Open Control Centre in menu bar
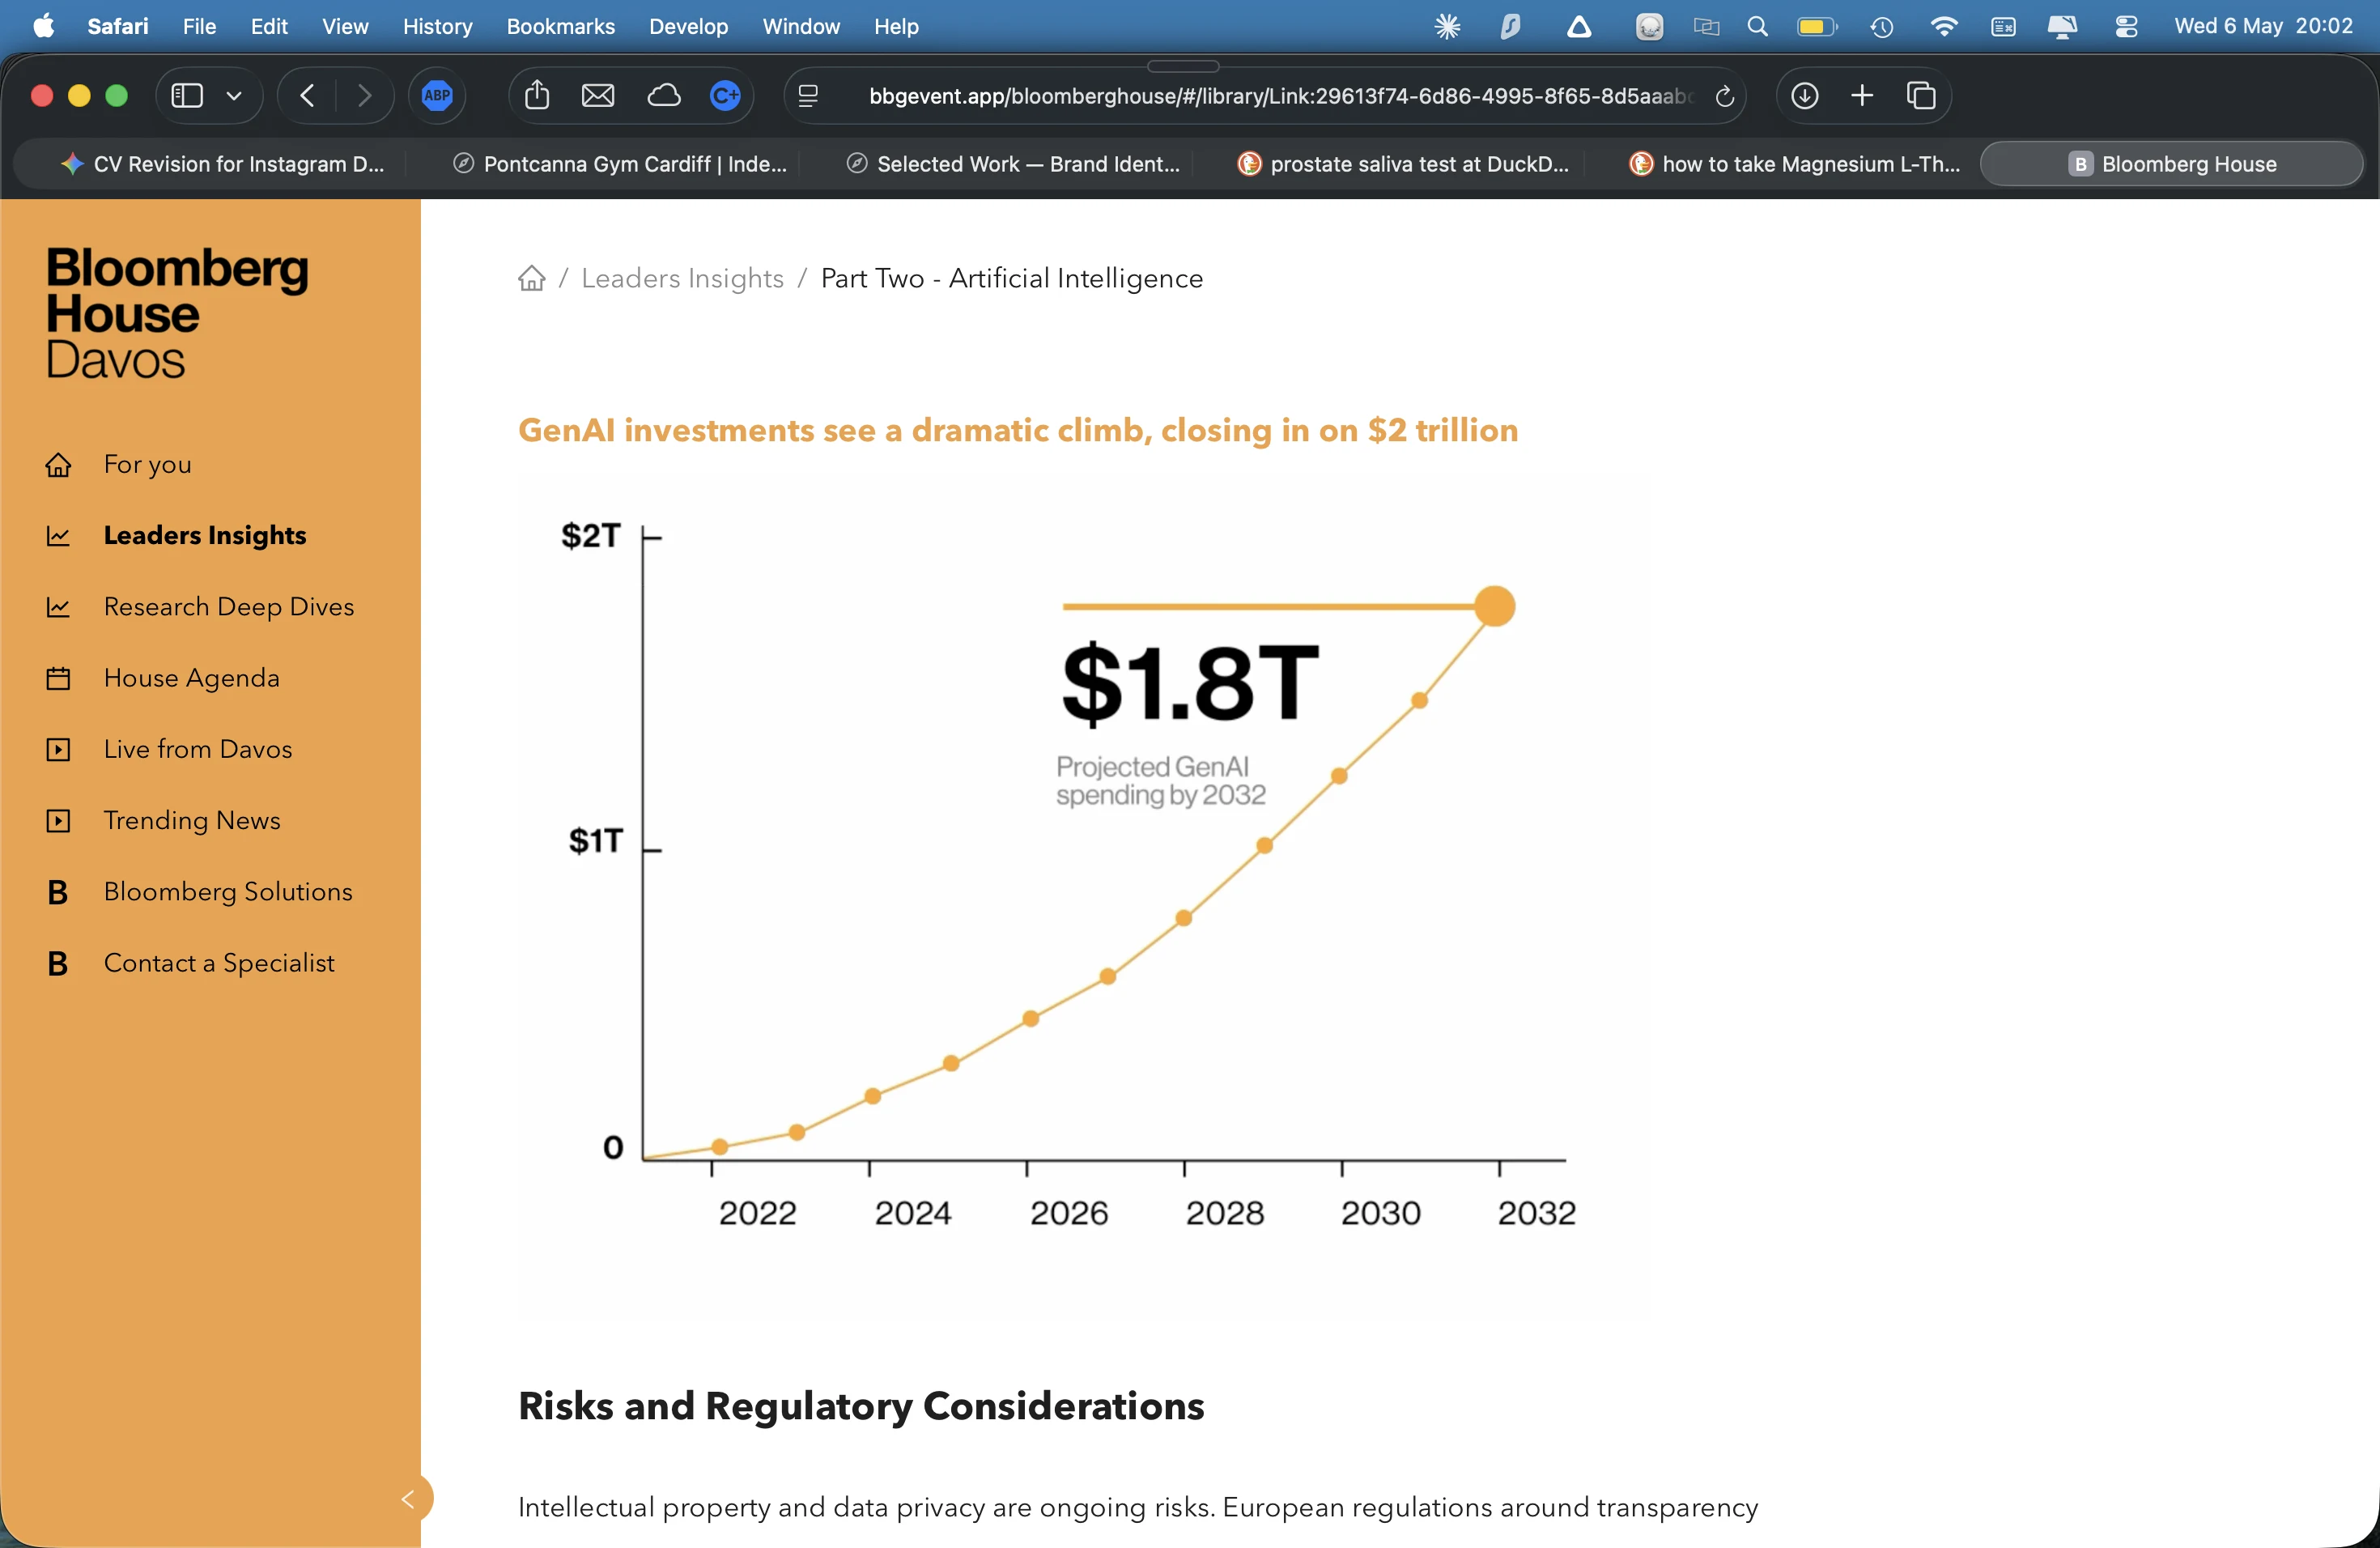 click(2126, 26)
